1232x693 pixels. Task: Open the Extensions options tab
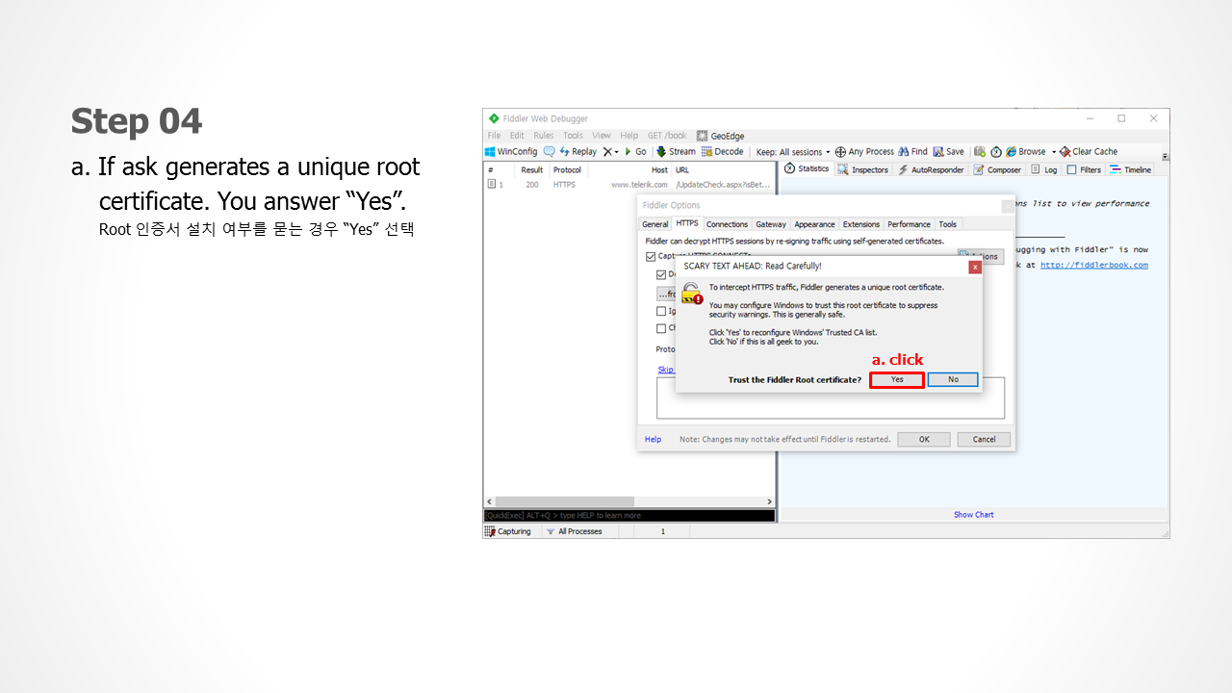[860, 224]
